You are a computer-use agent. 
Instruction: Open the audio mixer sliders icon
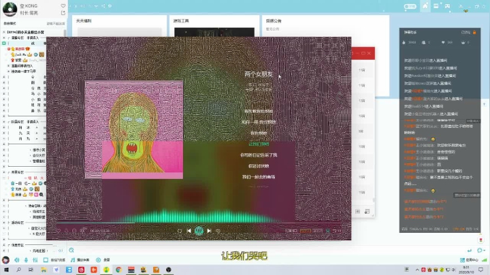[35, 260]
